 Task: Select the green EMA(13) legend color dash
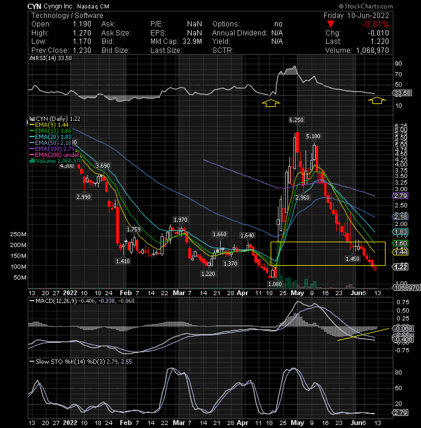pos(32,131)
